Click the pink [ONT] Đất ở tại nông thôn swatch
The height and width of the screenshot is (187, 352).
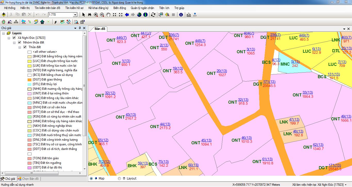[30, 94]
